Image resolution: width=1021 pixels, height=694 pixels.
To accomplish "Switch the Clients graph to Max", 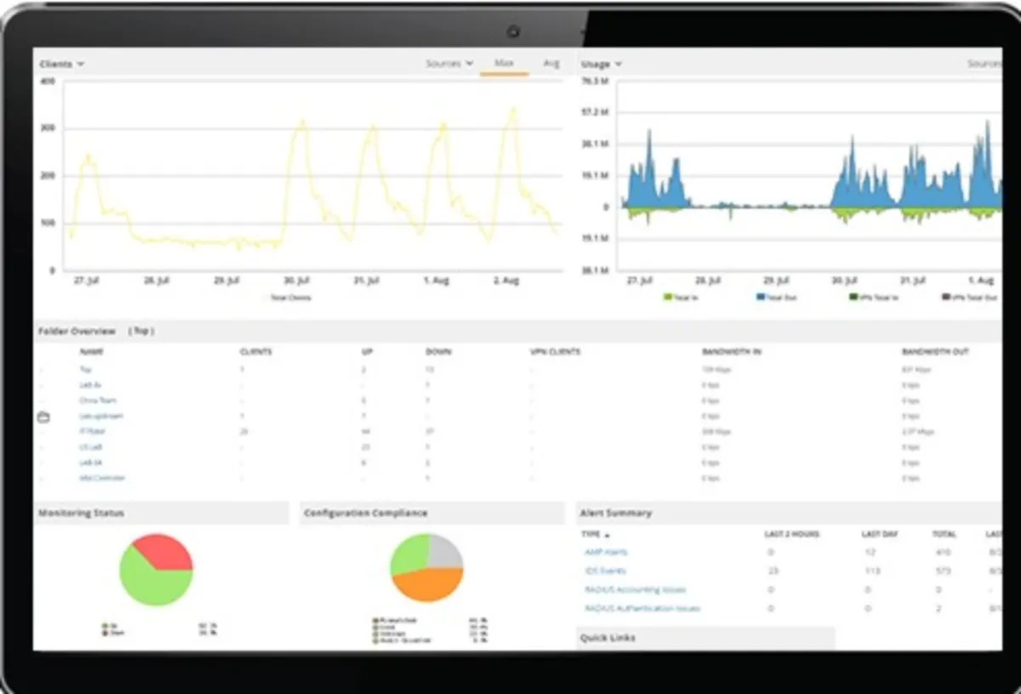I will click(x=504, y=64).
